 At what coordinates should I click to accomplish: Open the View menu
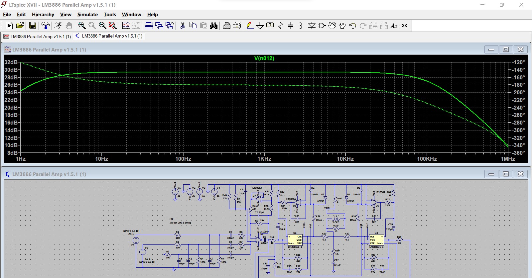point(66,15)
